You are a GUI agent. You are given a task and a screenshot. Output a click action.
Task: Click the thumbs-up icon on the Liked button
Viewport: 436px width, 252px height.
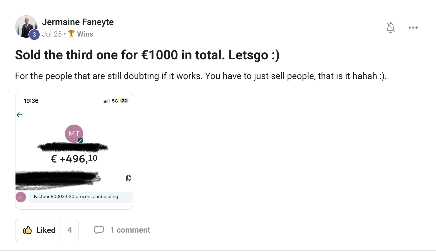pyautogui.click(x=27, y=230)
